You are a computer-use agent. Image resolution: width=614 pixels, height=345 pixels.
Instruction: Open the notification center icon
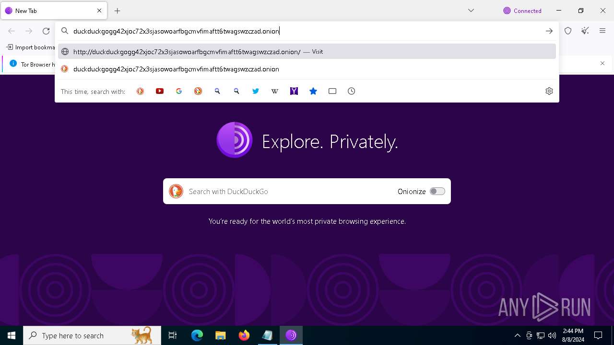(598, 335)
